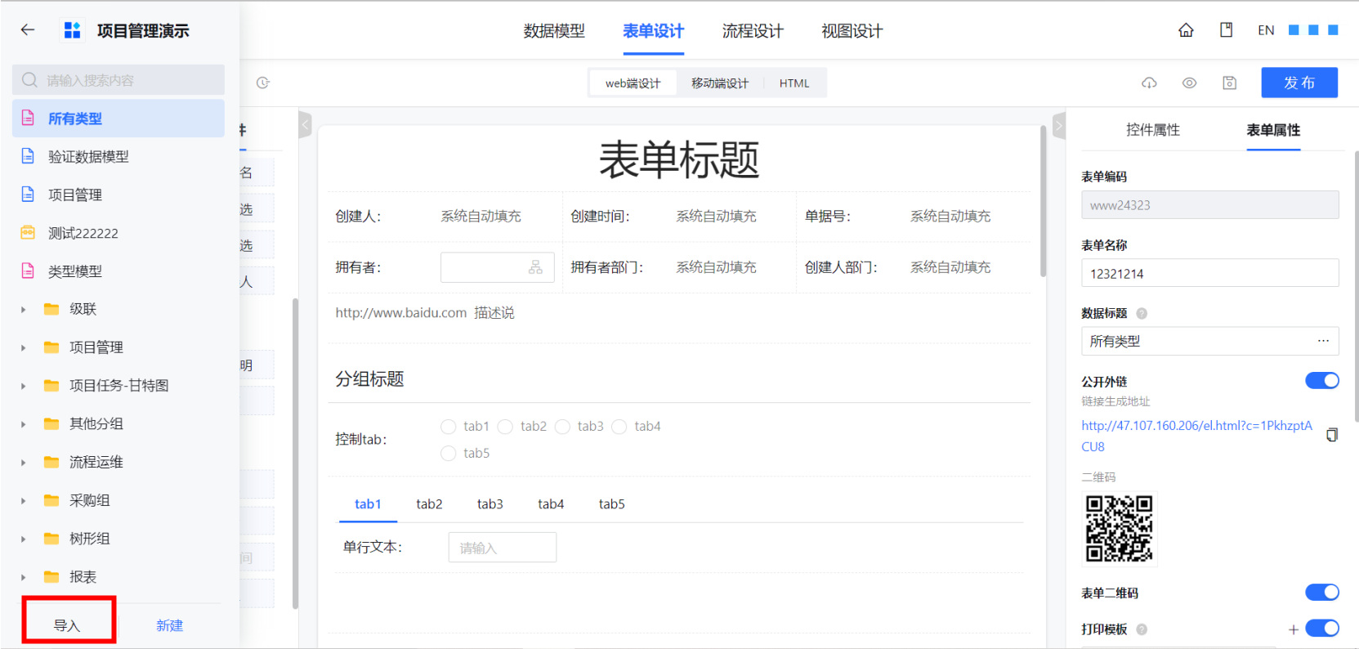Click the form QR code image
The height and width of the screenshot is (649, 1359).
click(1120, 528)
